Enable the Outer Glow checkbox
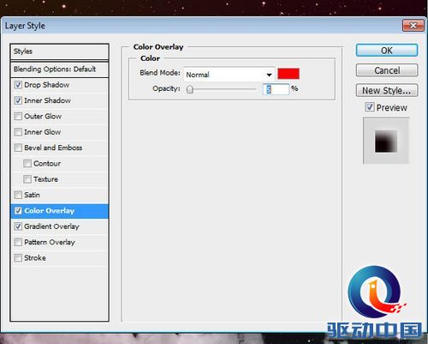This screenshot has width=428, height=344. 18,117
